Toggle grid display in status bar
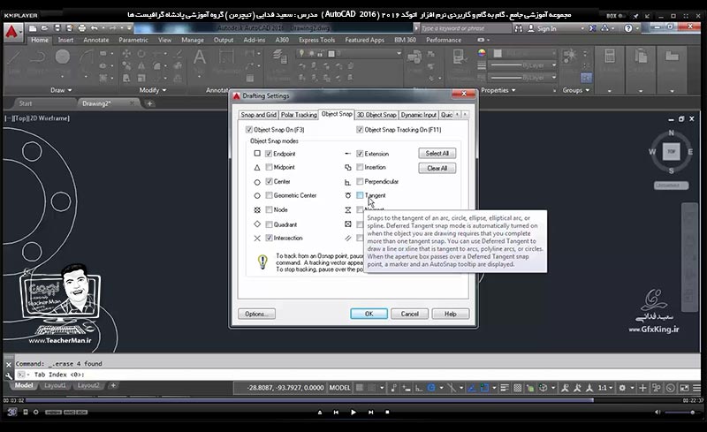The image size is (707, 432). pyautogui.click(x=360, y=387)
